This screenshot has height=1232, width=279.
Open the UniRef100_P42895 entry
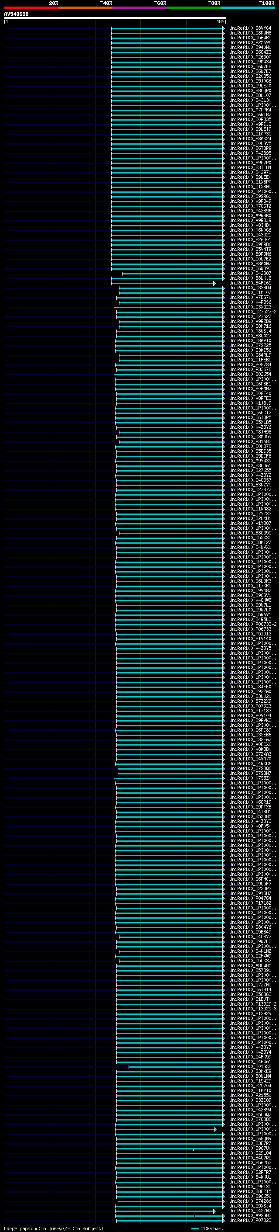point(250,153)
